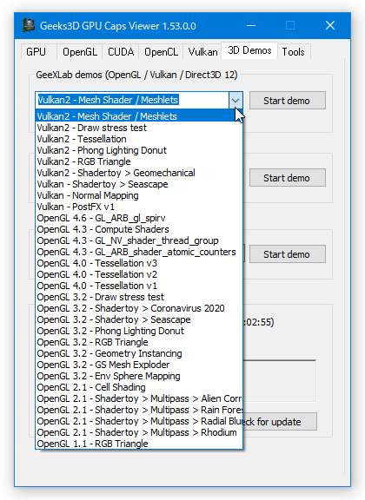Screen dimensions: 365x500
Task: Select OpenGL 4.3 - GL_ARB_shader_atomic_counters
Action: click(x=139, y=252)
